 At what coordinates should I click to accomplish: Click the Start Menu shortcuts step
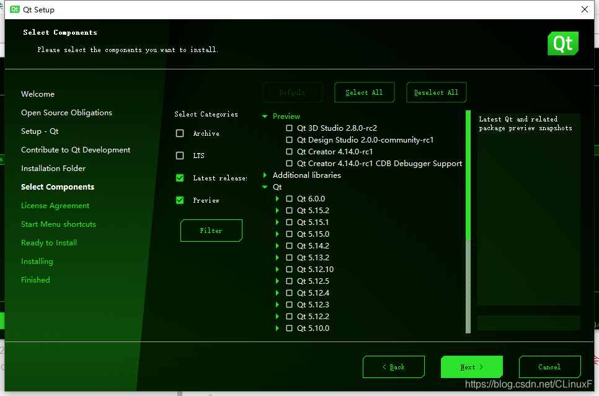[x=58, y=224]
